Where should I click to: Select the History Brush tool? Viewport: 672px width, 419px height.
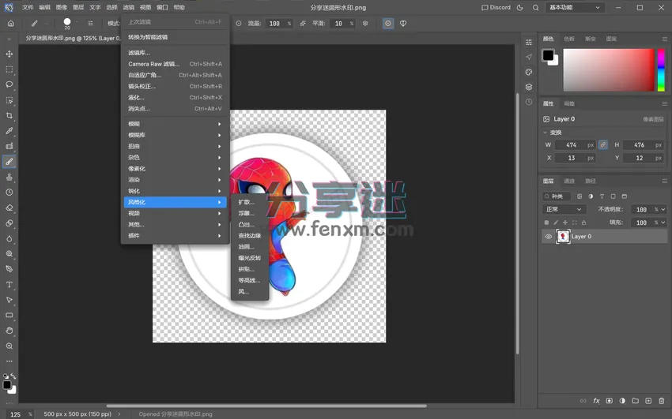tap(9, 193)
